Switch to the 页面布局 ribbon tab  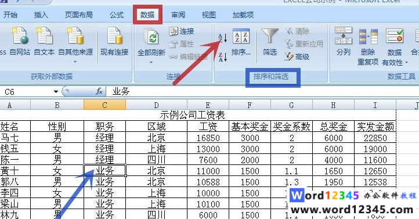[x=79, y=15]
